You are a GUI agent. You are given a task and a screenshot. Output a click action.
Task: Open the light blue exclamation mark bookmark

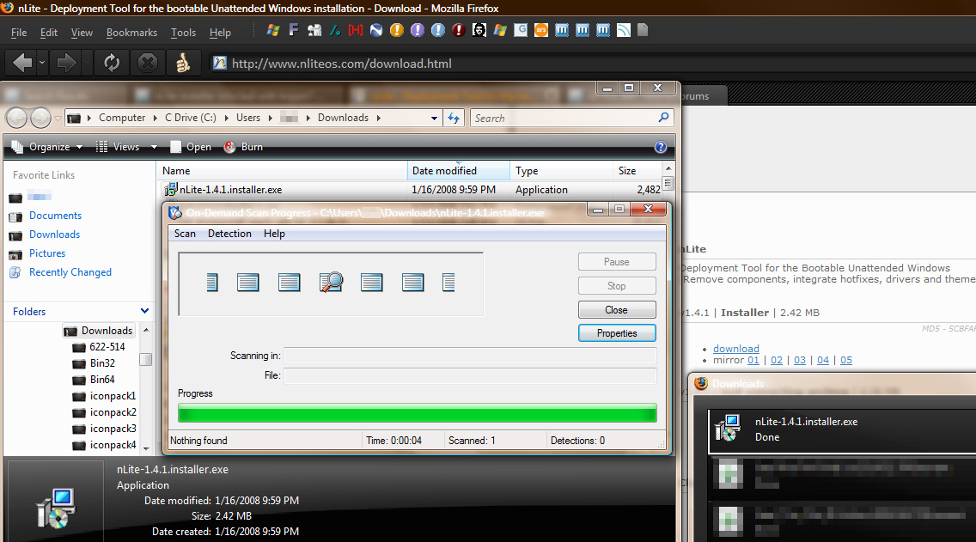click(437, 30)
